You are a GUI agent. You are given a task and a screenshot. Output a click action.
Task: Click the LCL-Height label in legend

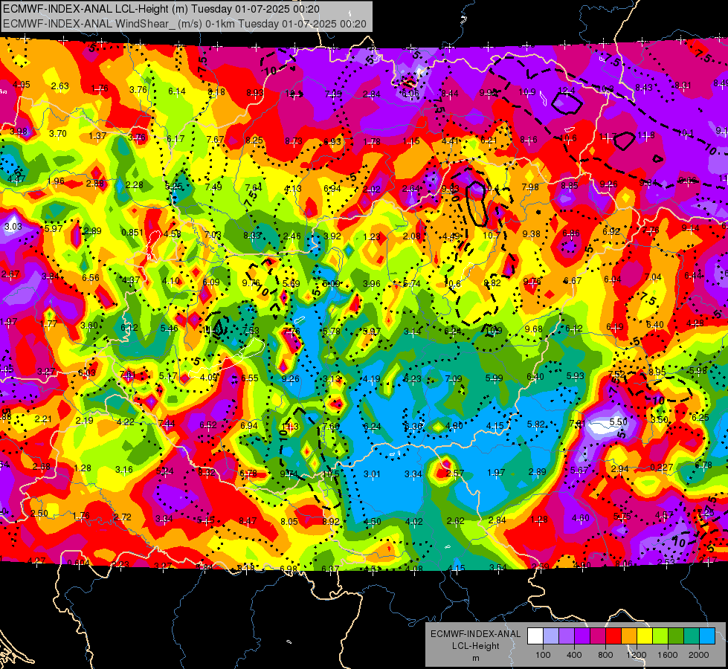(475, 646)
